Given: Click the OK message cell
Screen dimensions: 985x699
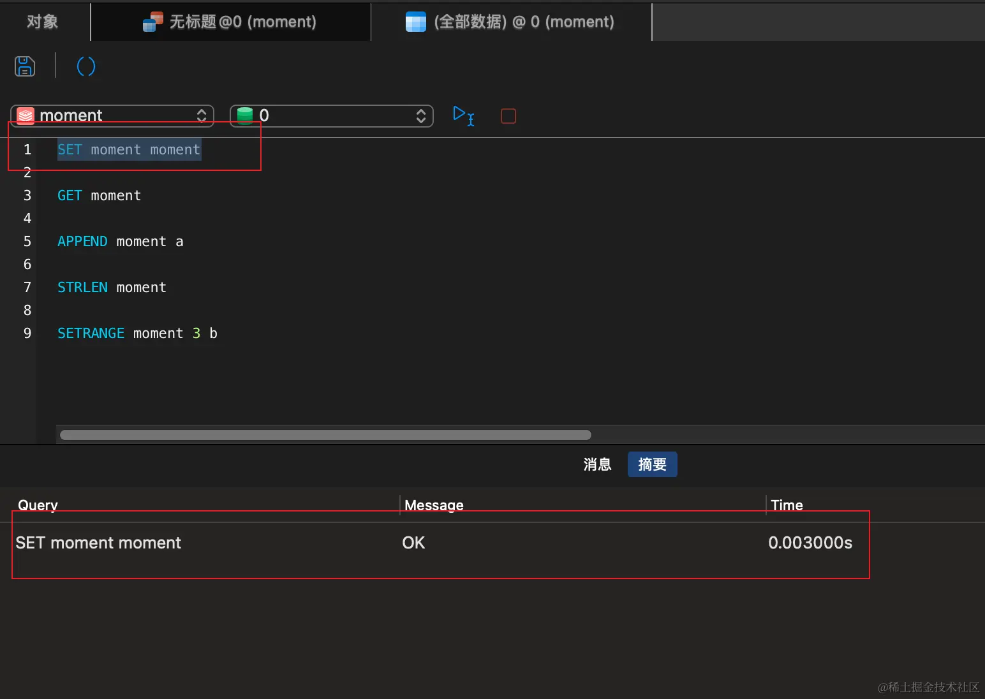Looking at the screenshot, I should point(413,543).
